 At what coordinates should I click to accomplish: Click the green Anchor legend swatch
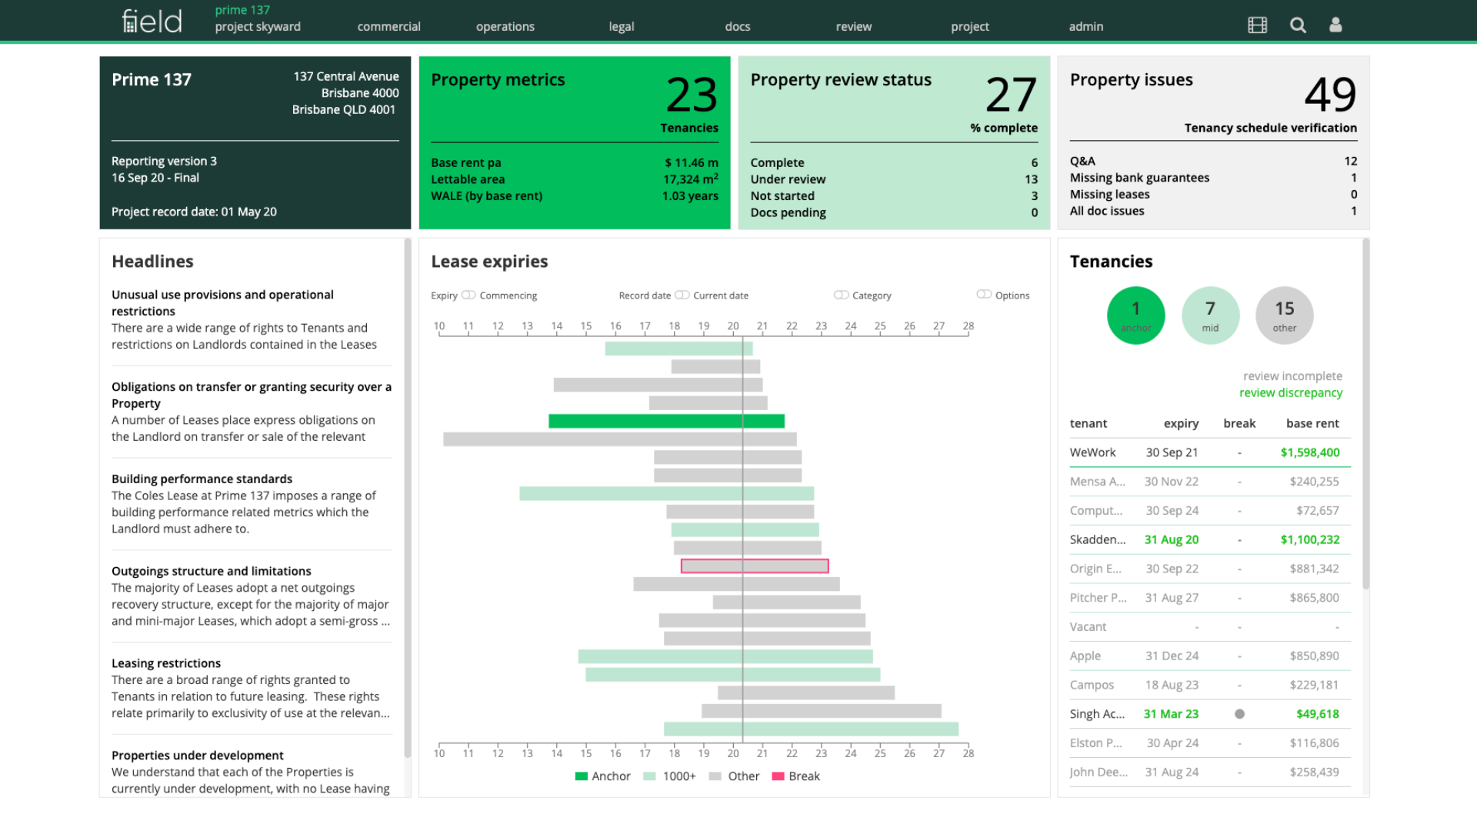(582, 776)
